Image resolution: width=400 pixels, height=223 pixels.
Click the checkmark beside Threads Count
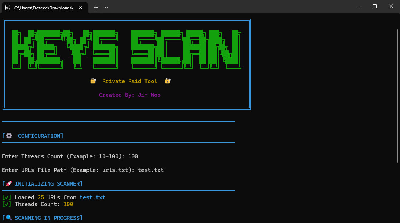pos(6,204)
